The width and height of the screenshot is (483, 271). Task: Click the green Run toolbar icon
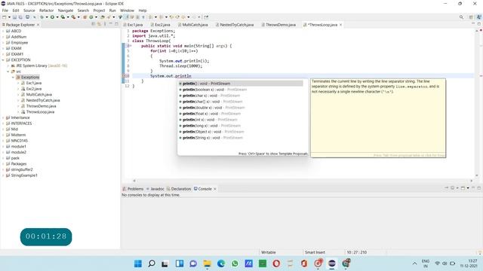pos(52,17)
